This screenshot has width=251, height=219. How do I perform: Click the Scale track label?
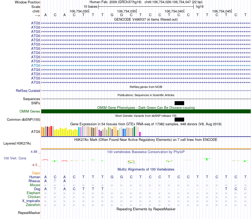pyautogui.click(x=36, y=7)
